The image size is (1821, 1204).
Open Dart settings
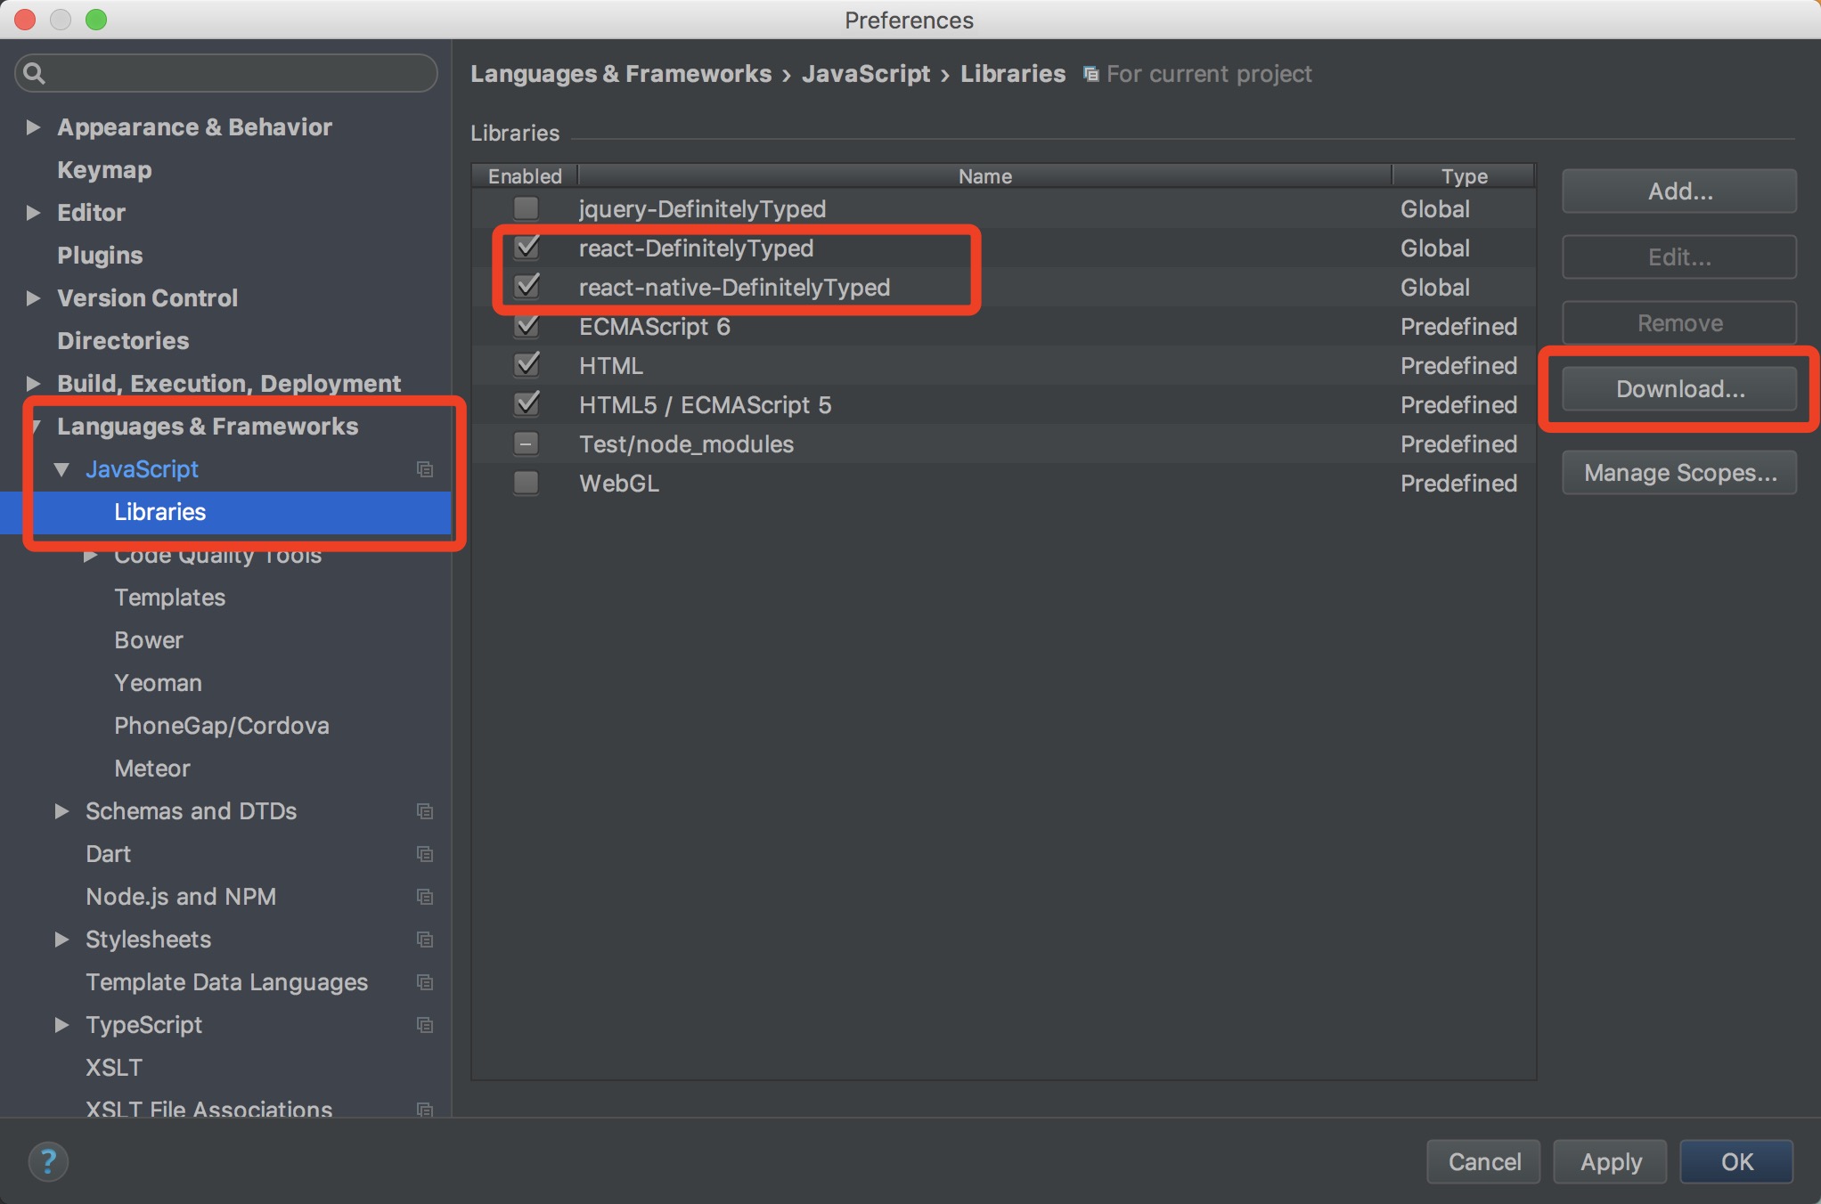[109, 854]
